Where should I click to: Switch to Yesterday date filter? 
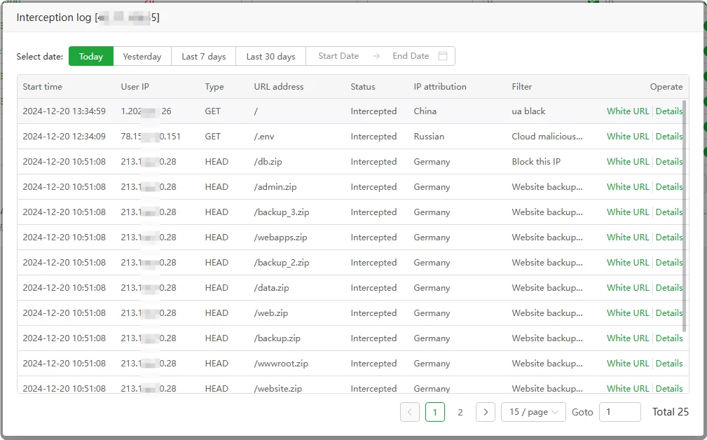pos(142,57)
